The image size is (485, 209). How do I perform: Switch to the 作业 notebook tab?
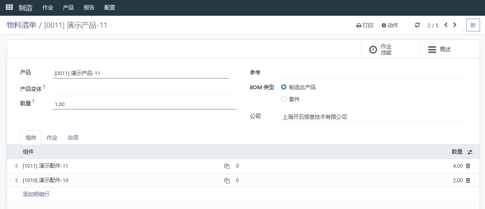(52, 138)
